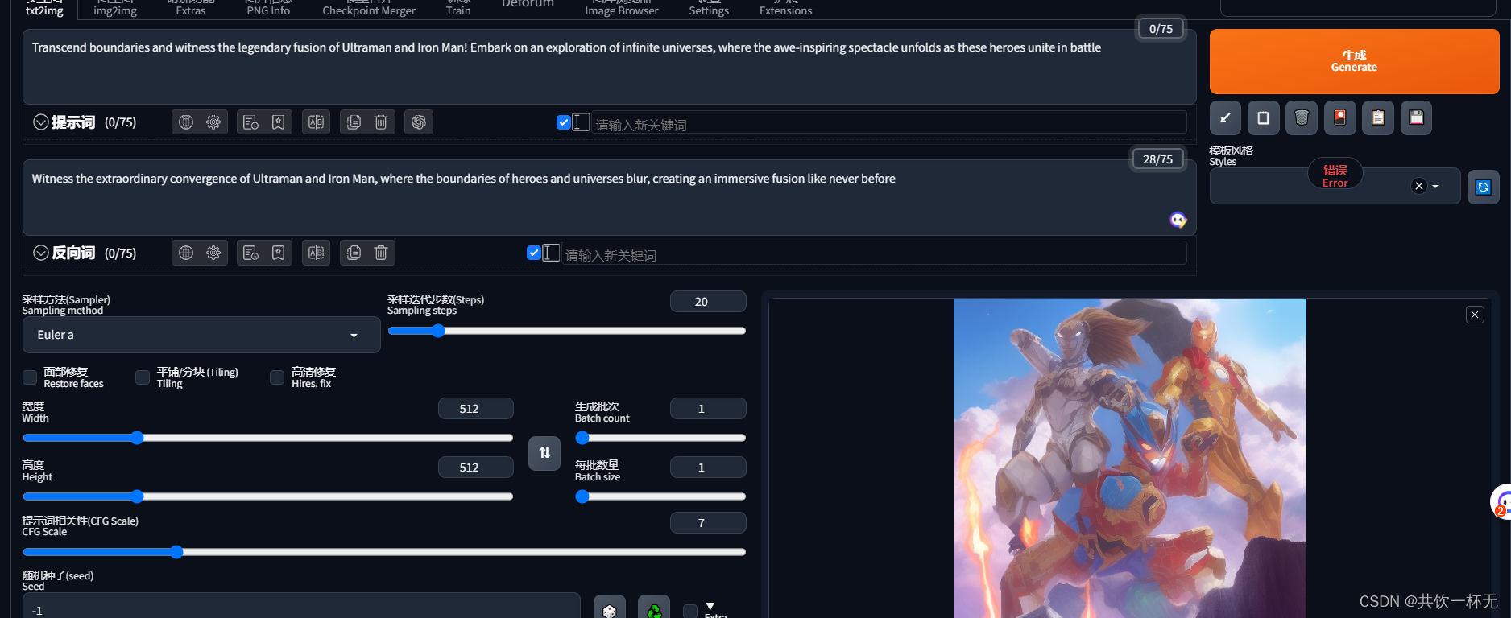Adjust the Width slider

pos(268,438)
